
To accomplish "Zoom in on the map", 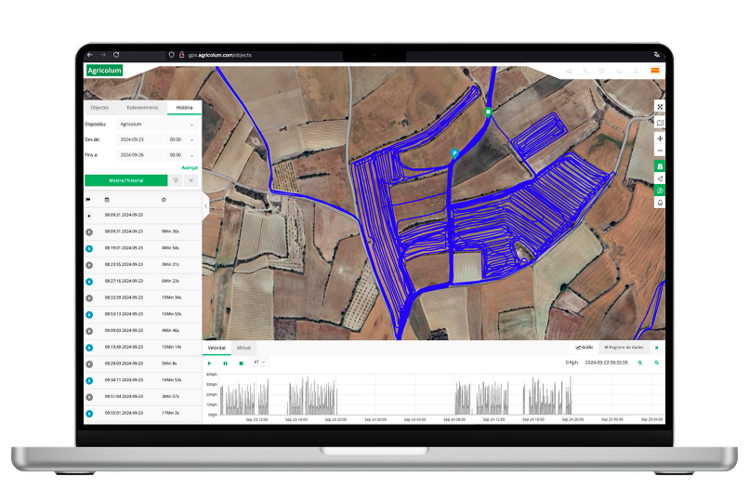I will click(x=659, y=139).
